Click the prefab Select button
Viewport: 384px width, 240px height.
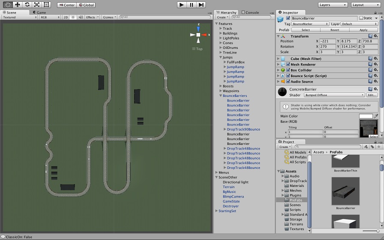306,30
